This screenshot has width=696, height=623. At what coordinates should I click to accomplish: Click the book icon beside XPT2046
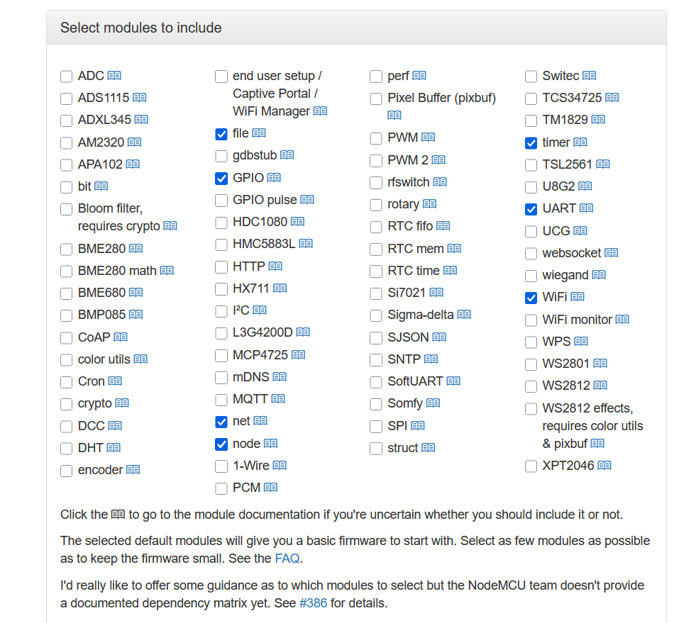tap(604, 466)
